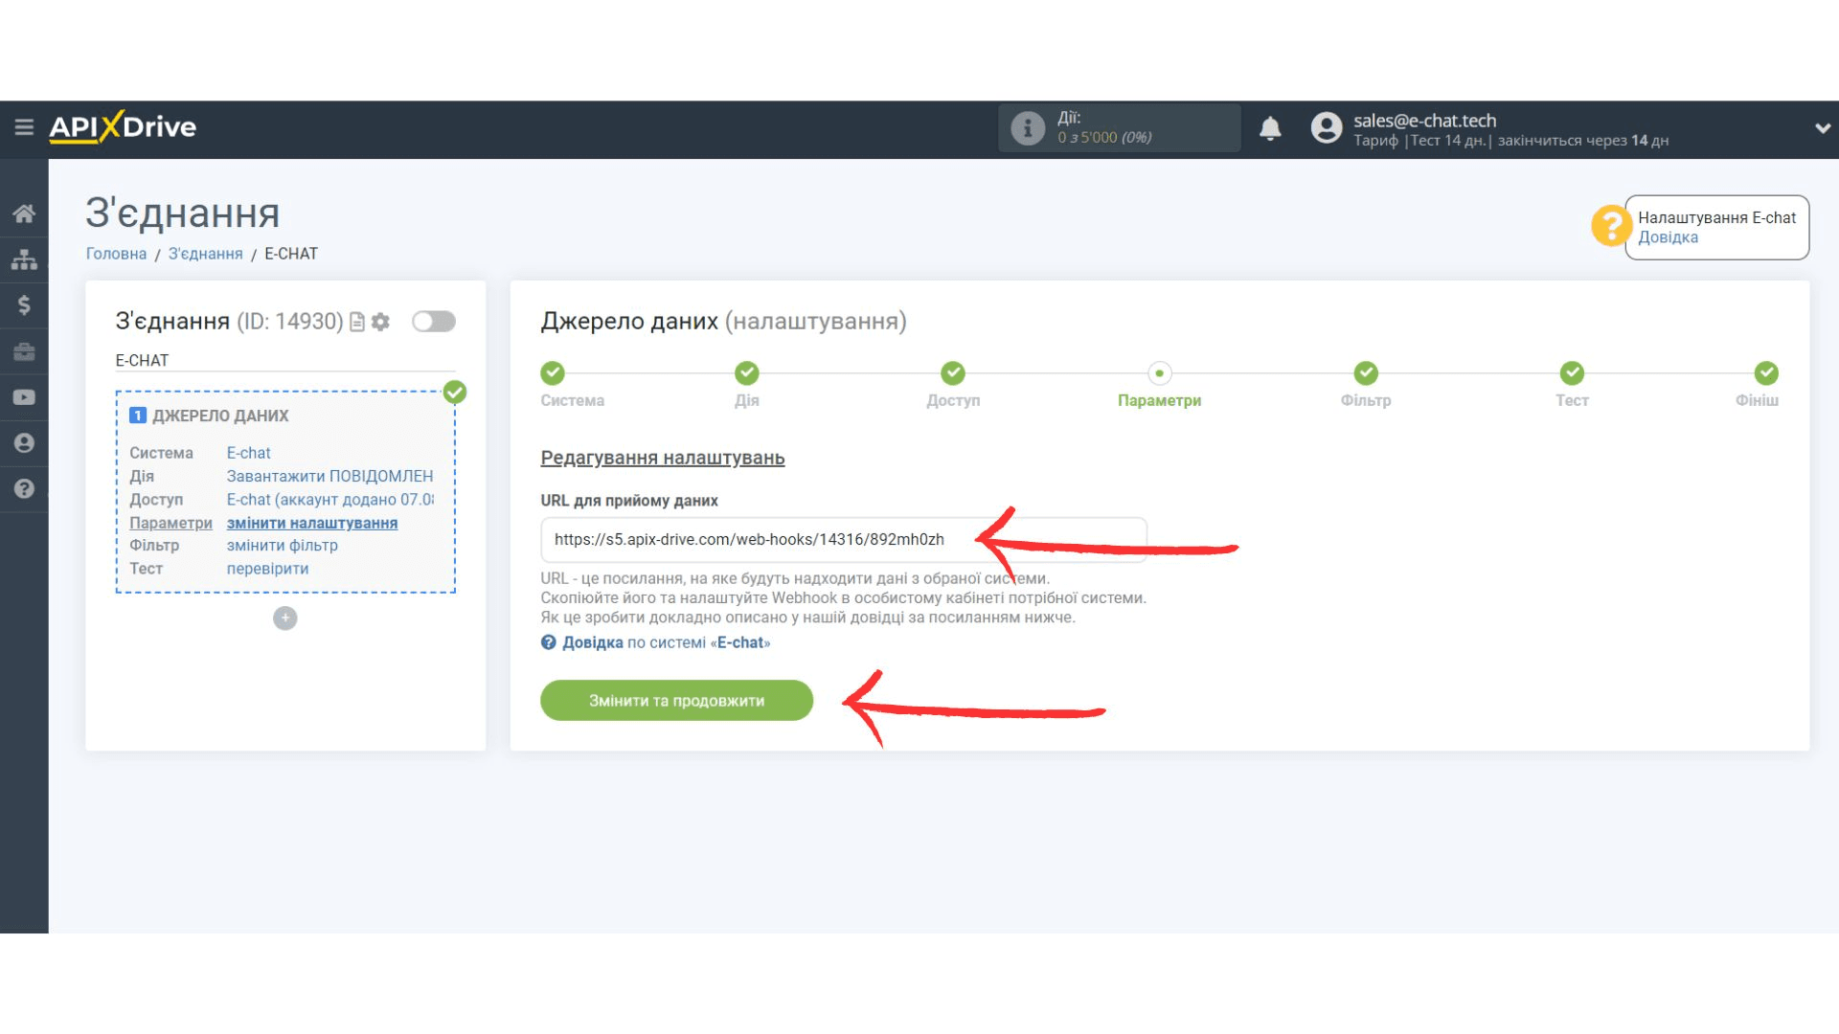Image resolution: width=1839 pixels, height=1034 pixels.
Task: Click змінити налаштування link
Action: click(311, 523)
